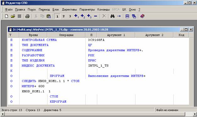This screenshot has height=117, width=197.
Task: Select the ИНДЕКС ДОКУМЕНТА row label
Action: [38, 66]
